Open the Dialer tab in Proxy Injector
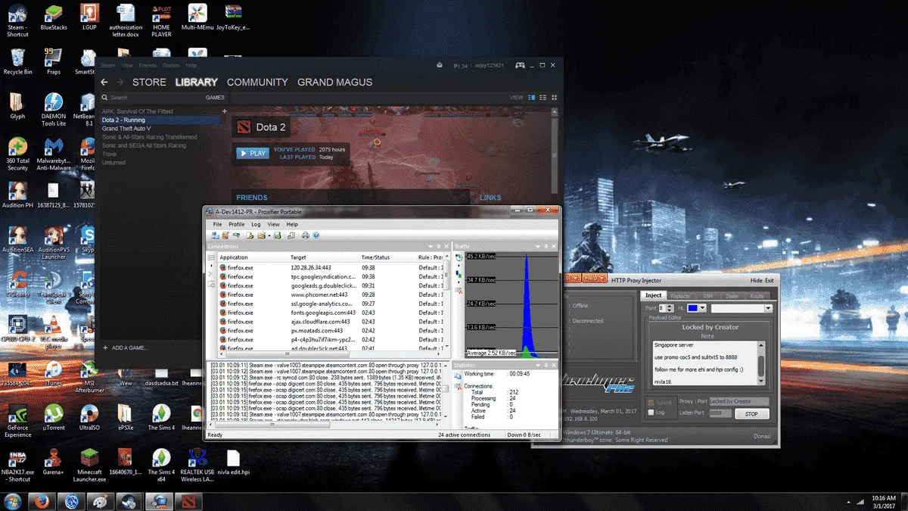This screenshot has width=908, height=511. (x=732, y=296)
